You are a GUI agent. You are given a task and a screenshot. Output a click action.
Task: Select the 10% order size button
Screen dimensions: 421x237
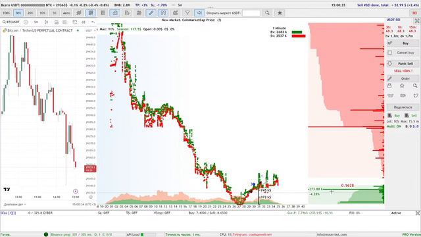tap(42, 13)
